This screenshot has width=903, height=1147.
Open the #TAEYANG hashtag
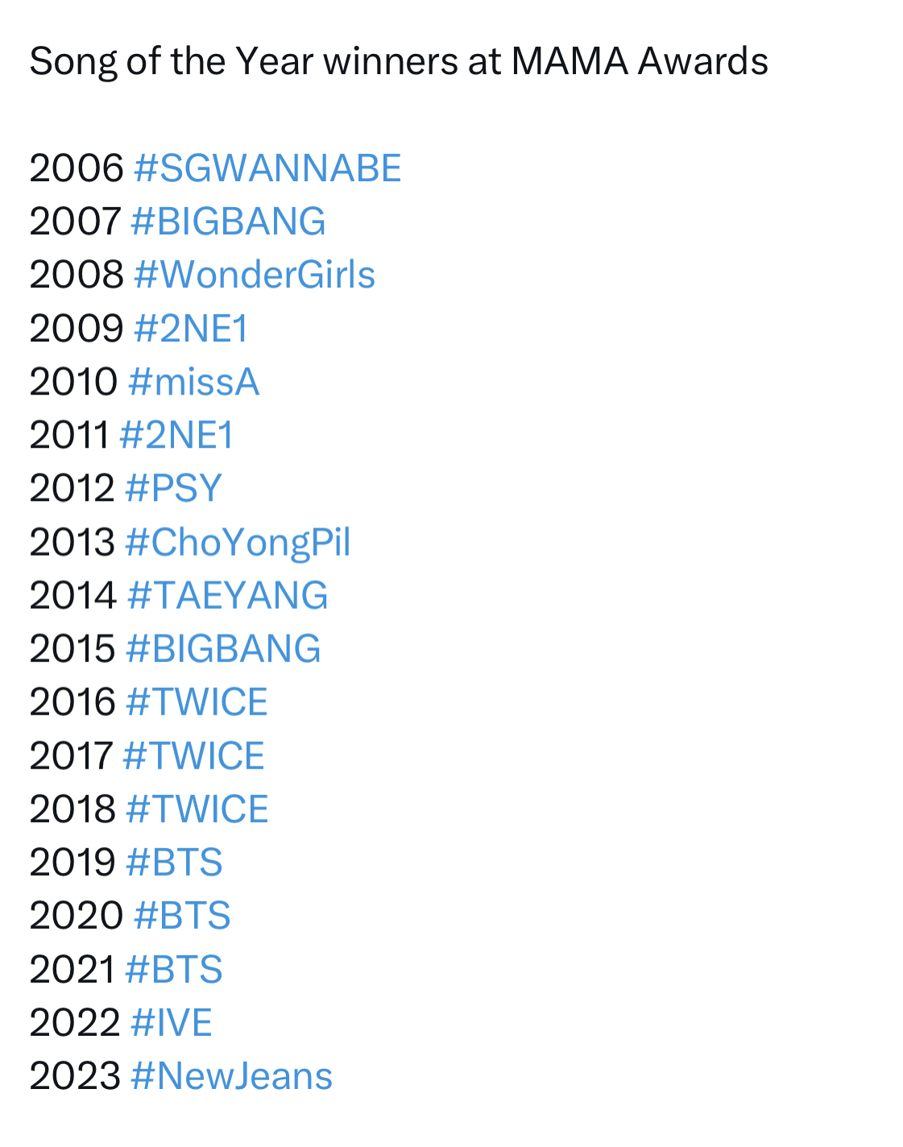coord(227,595)
